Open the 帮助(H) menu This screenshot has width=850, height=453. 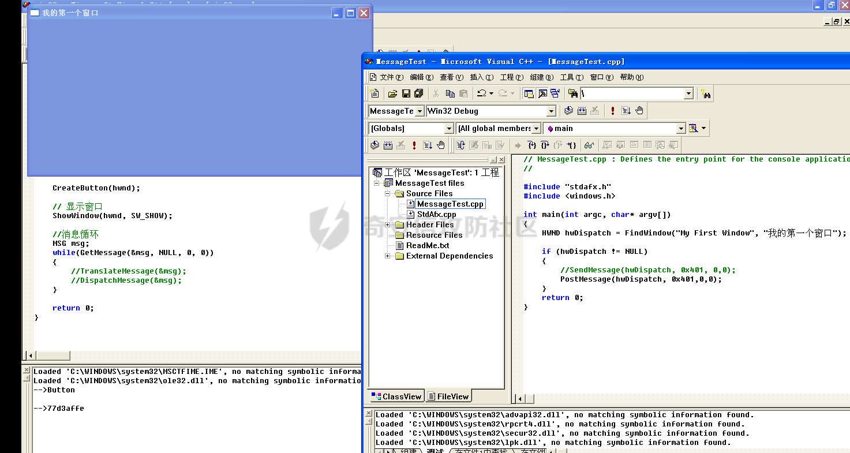pyautogui.click(x=632, y=77)
